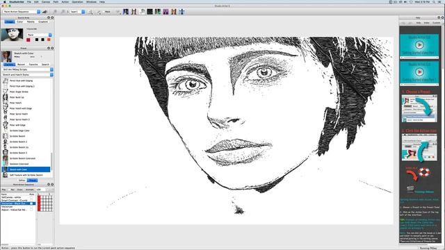Apply the purple sixth preset thumbnail in the toolbar
The image size is (445, 250).
point(165,12)
